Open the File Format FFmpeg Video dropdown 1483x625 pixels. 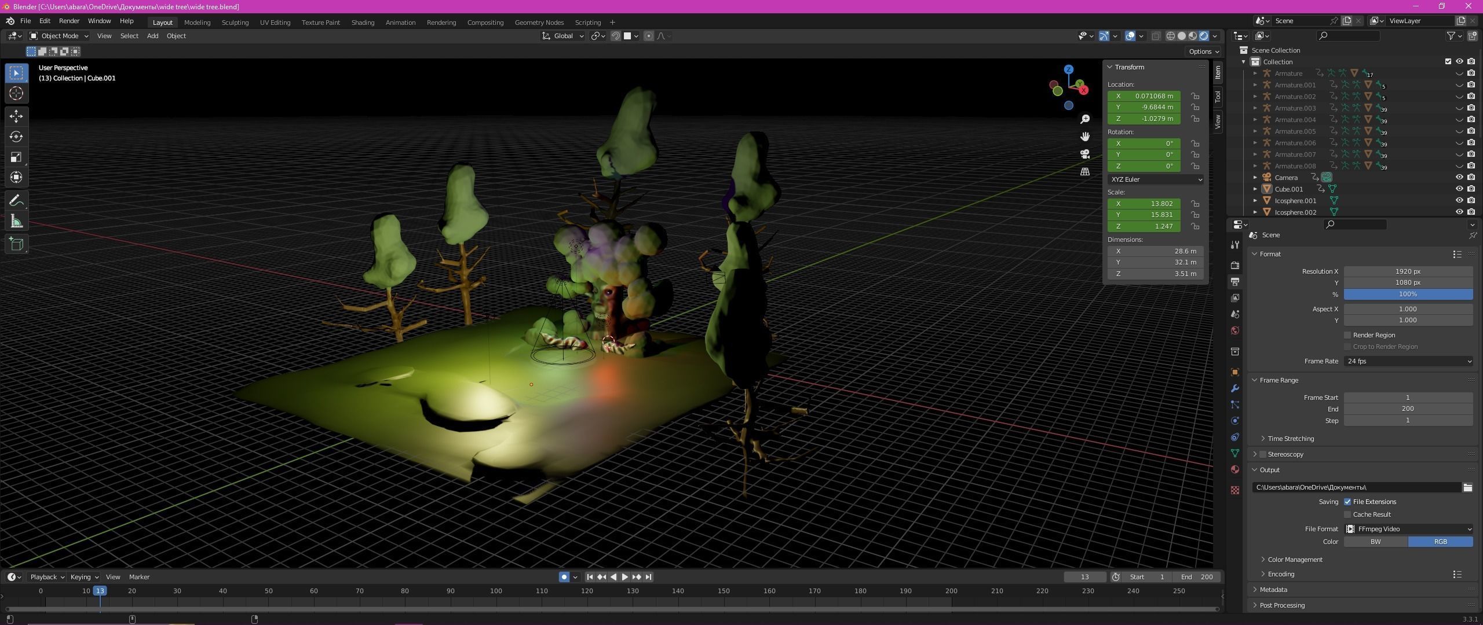pos(1408,529)
